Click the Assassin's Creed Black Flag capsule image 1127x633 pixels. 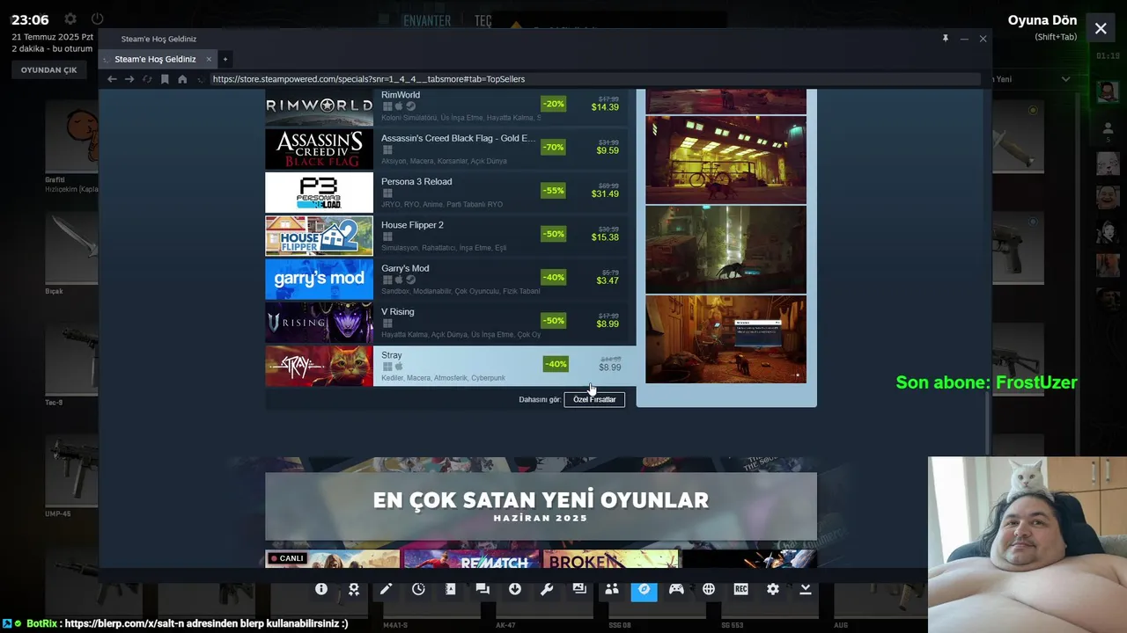319,149
